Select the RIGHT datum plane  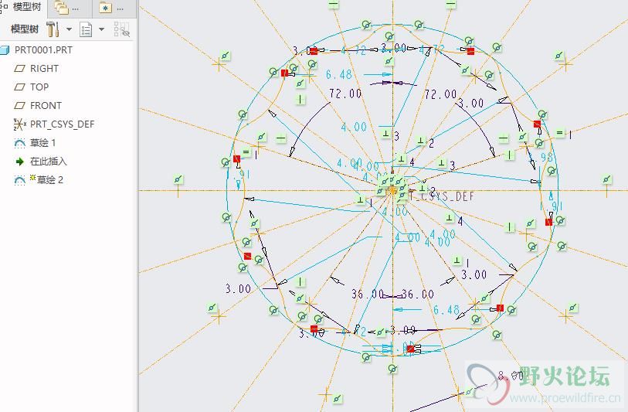(x=44, y=69)
